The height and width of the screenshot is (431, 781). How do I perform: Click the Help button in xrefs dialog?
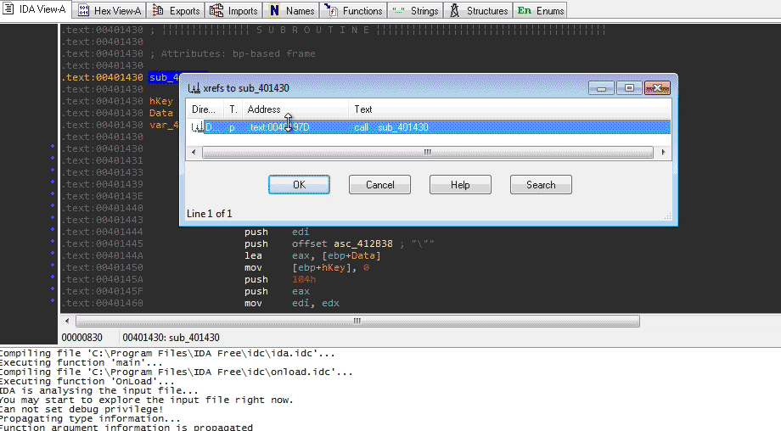[460, 185]
